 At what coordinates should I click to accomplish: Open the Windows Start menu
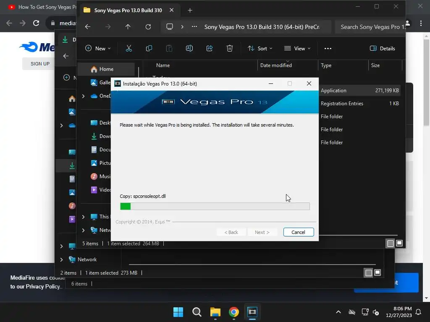tap(178, 312)
